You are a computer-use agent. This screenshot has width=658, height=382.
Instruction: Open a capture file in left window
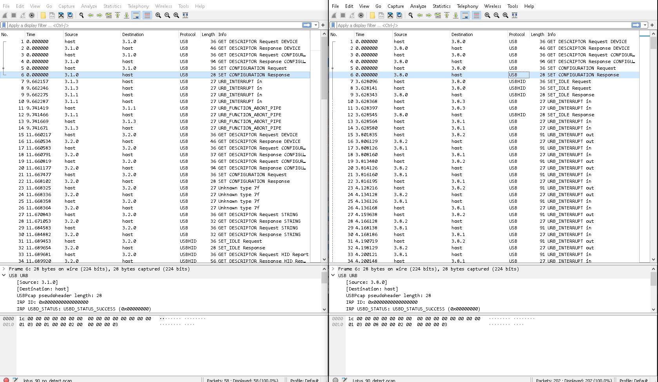coord(43,15)
